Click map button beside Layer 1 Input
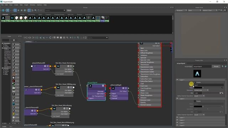Screen dimensions: 228x128 [222, 88]
